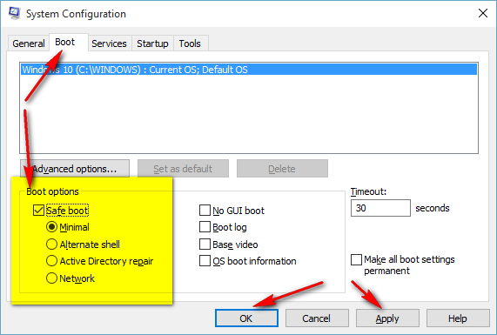Uncheck the Safe boot checkbox
This screenshot has height=335, width=497.
[x=38, y=210]
